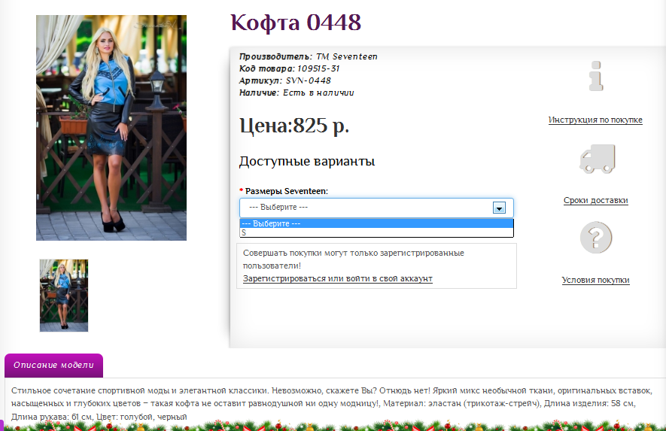Viewport: 666px width, 431px height.
Task: Click the Кофта 0448 product title
Action: coord(296,23)
